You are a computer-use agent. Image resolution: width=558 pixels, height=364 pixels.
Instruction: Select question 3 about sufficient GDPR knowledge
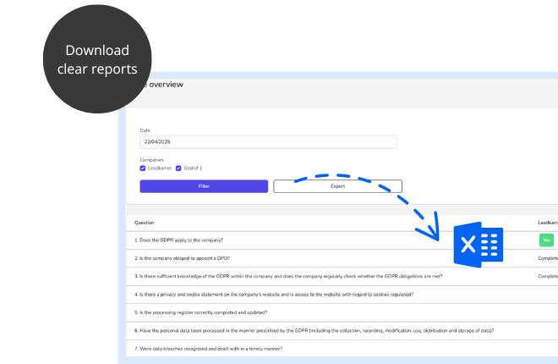click(288, 276)
